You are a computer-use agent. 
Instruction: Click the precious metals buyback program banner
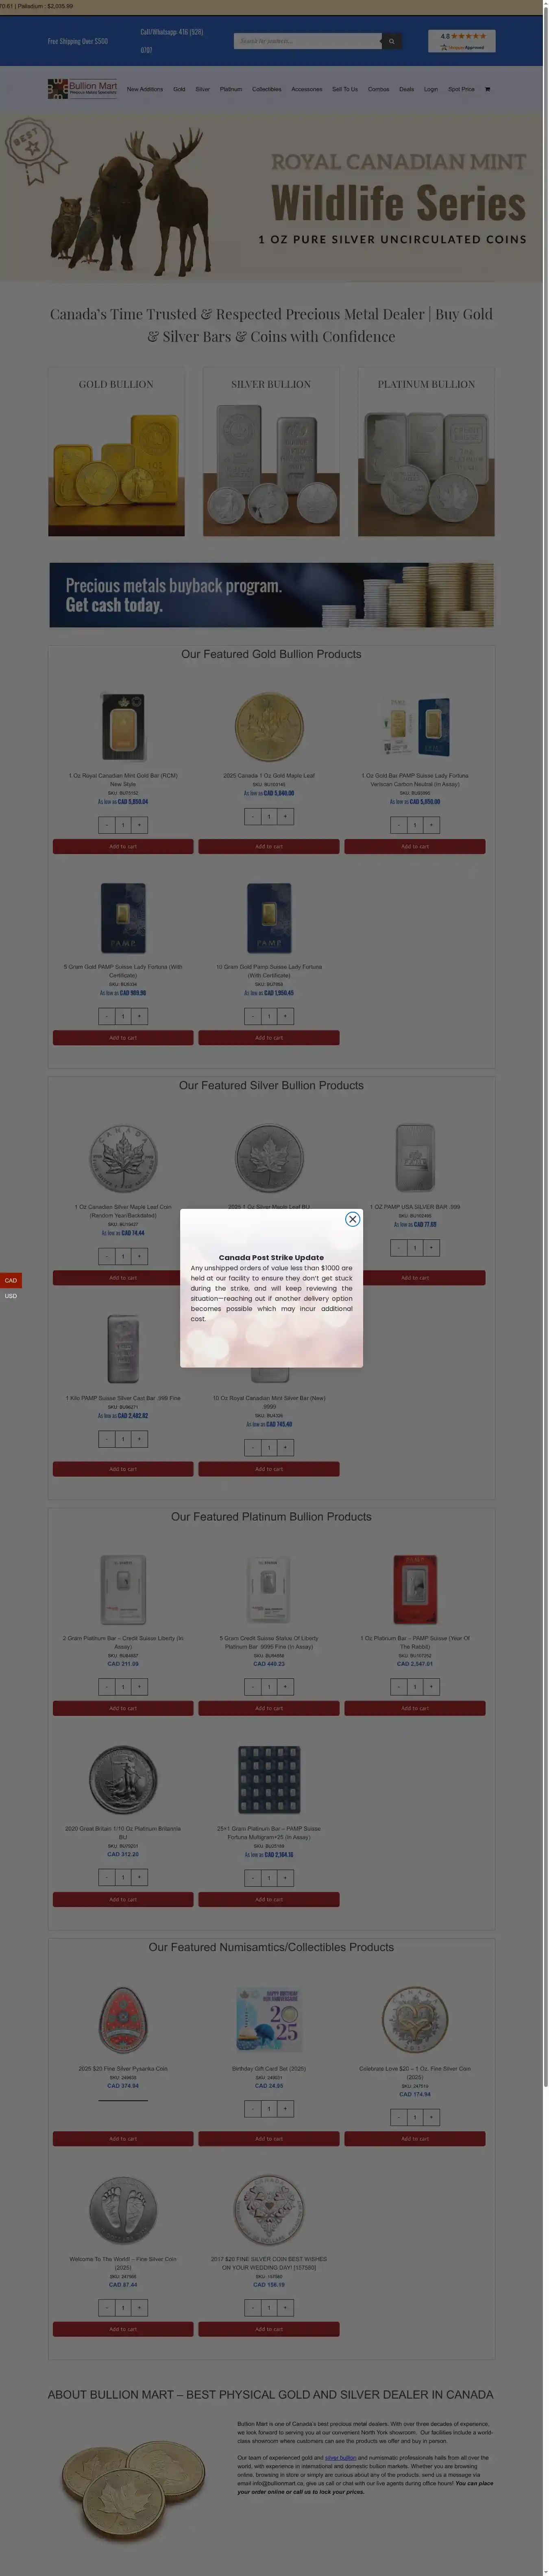[271, 595]
